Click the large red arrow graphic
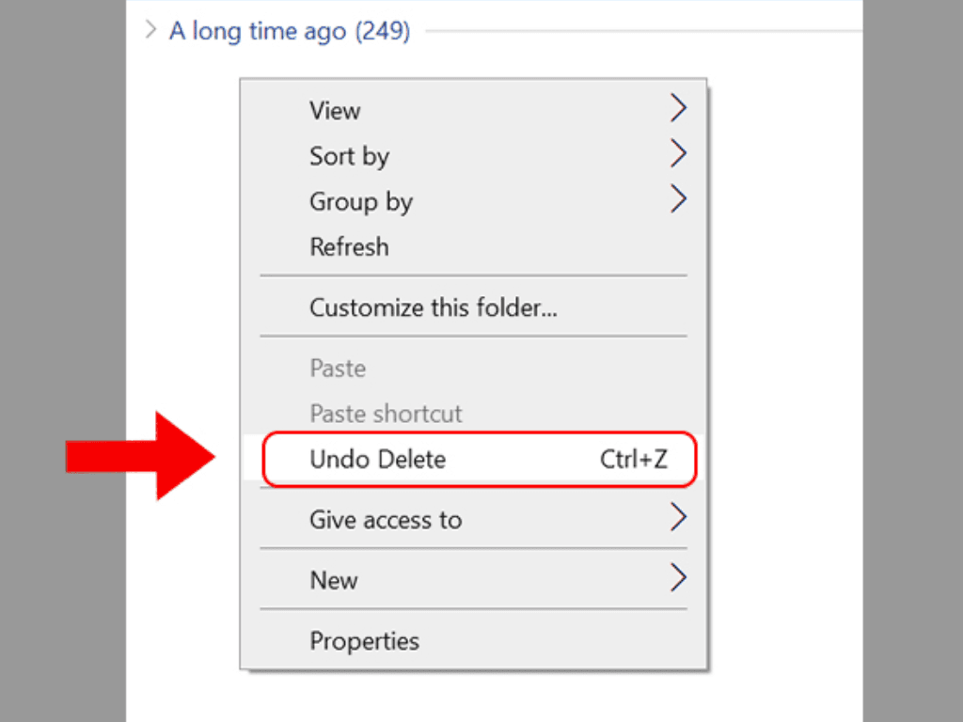 [139, 456]
